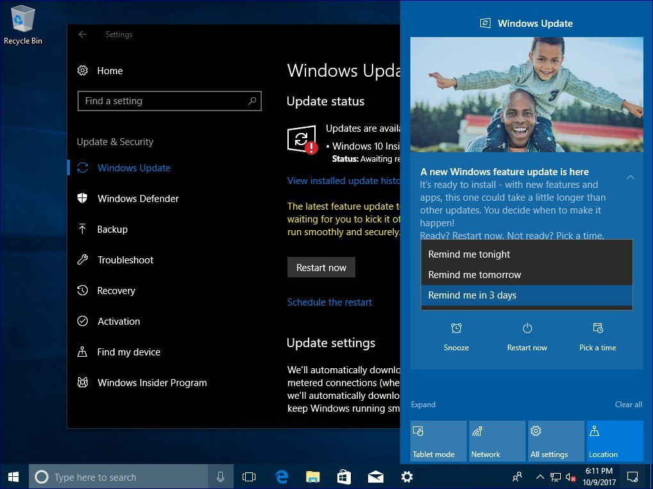Select Remind me tomorrow
Viewport: 653px width, 489px height.
point(527,274)
